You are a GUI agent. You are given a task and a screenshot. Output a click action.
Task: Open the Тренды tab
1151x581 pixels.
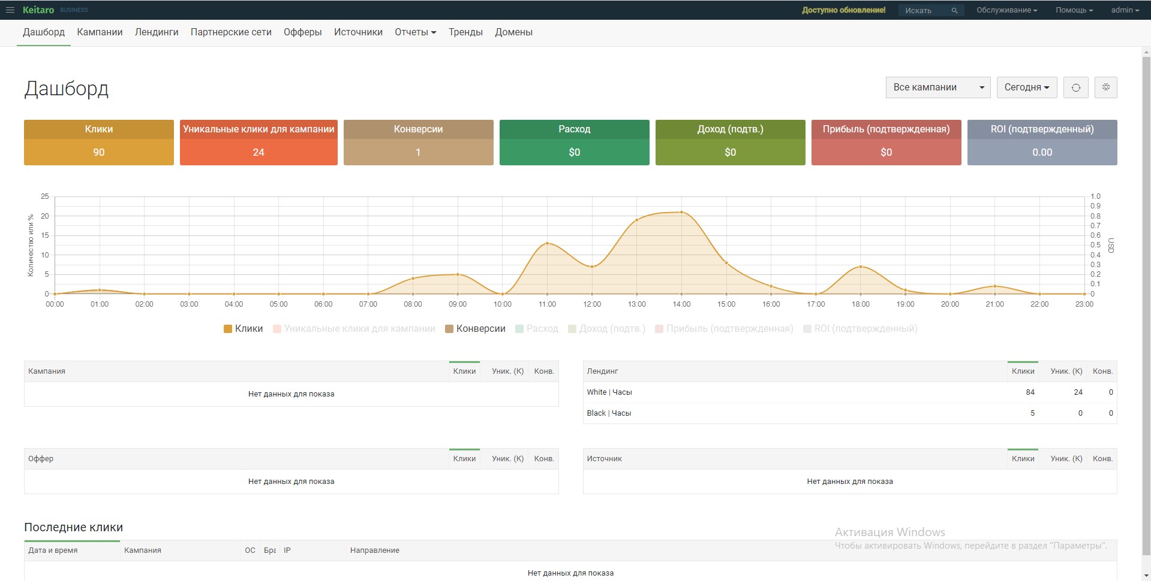(x=465, y=32)
